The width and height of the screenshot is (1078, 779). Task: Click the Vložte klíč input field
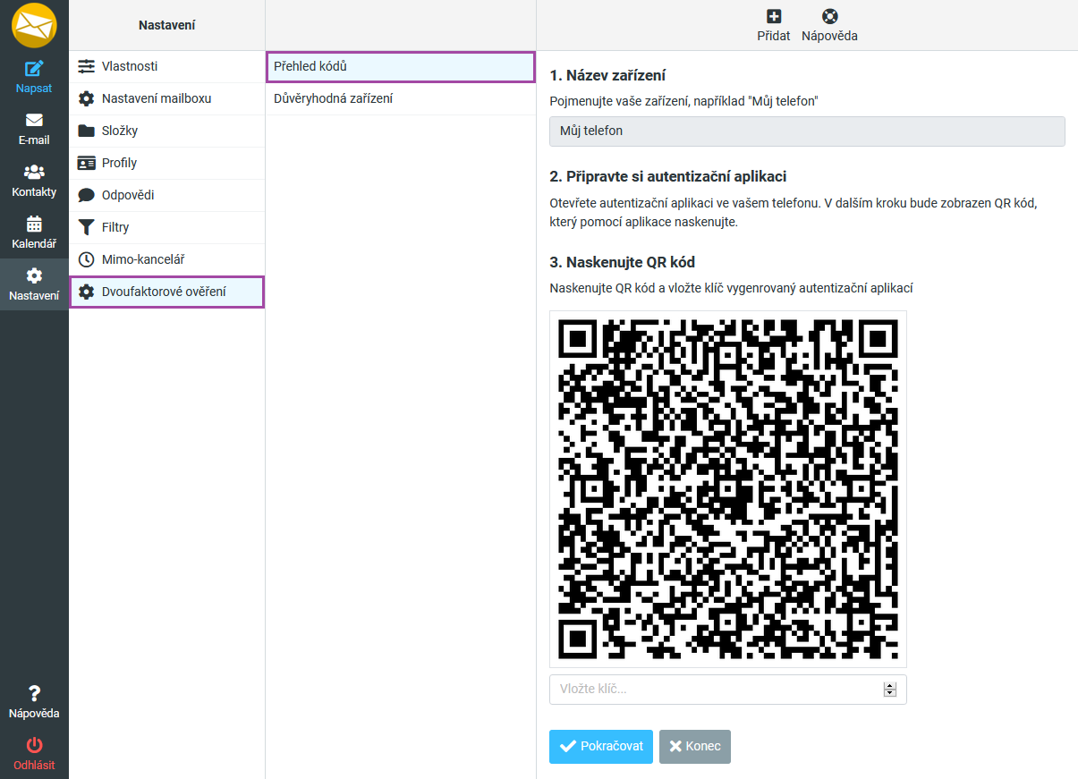click(728, 690)
